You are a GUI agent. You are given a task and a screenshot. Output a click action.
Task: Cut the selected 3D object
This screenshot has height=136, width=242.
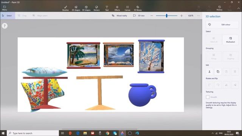pyautogui.click(x=209, y=71)
